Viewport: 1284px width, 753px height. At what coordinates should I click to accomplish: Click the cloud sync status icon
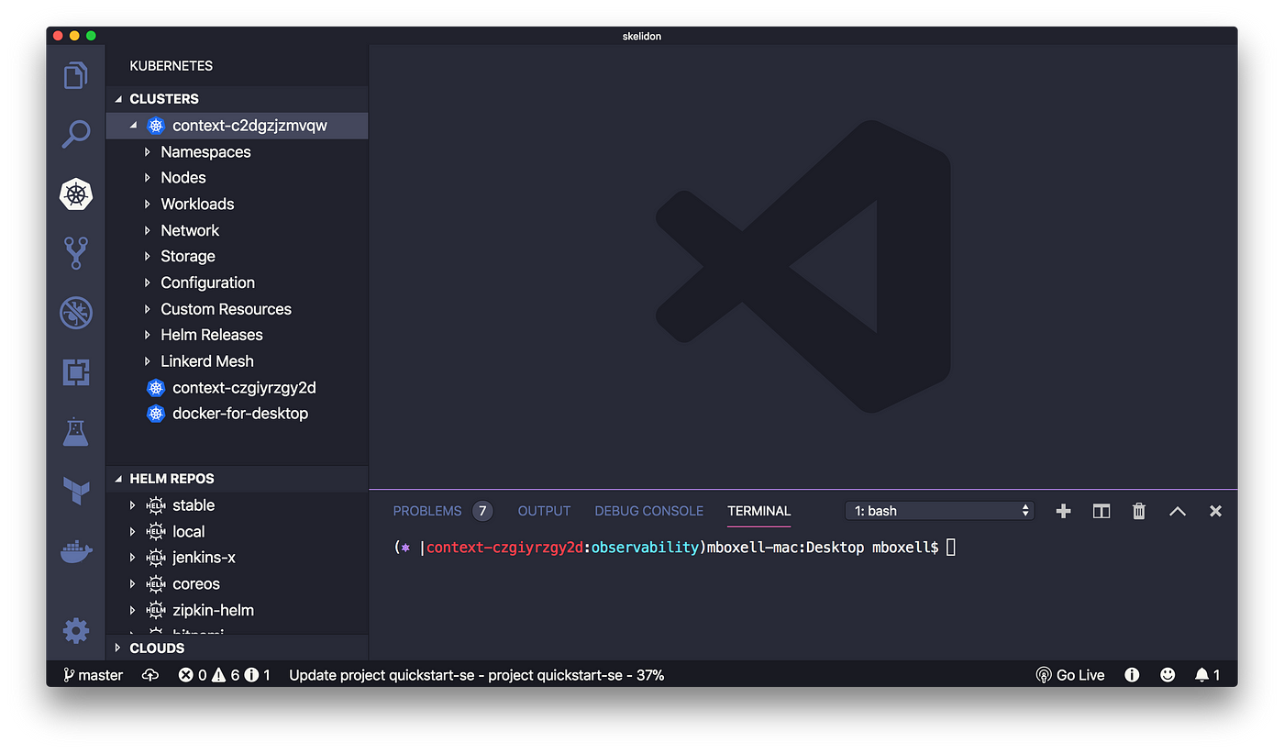(x=150, y=675)
